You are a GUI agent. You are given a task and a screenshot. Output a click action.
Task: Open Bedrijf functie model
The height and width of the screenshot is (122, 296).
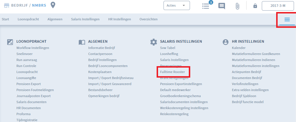[248, 102]
